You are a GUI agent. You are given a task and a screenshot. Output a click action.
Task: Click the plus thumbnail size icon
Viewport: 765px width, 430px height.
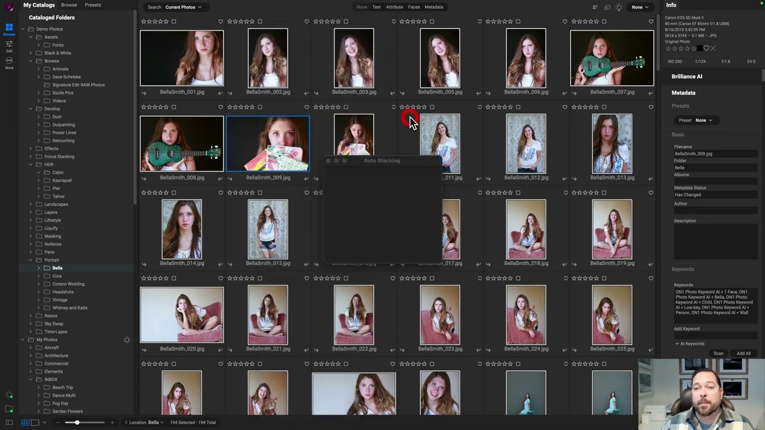click(x=112, y=422)
